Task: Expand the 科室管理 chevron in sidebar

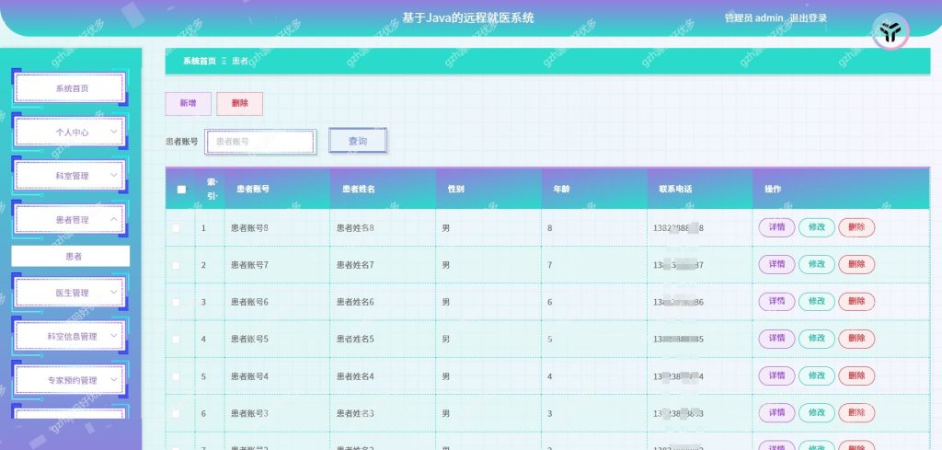Action: [113, 176]
